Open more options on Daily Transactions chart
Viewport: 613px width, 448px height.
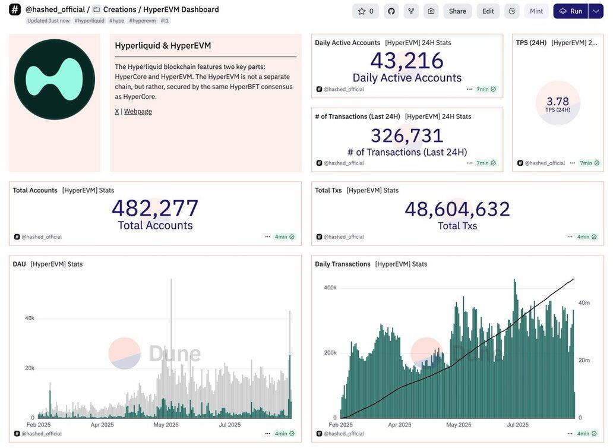coord(570,434)
